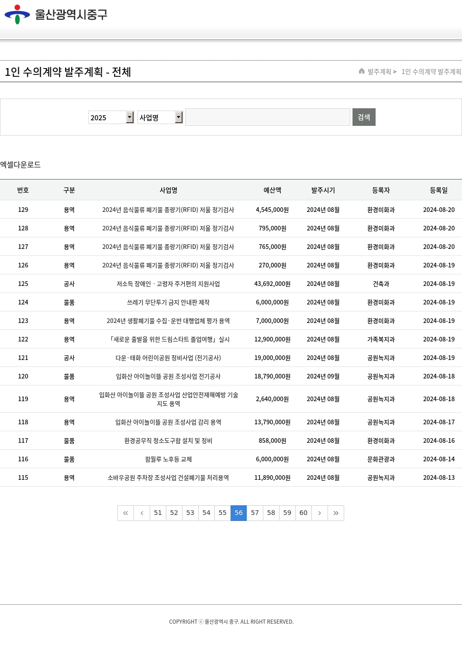Click the home icon in breadcrumb
This screenshot has height=651, width=462.
[362, 71]
